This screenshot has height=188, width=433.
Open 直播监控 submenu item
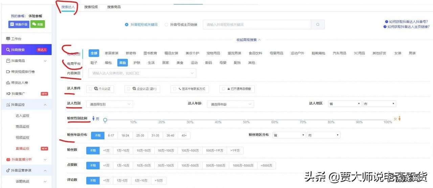pos(22,149)
